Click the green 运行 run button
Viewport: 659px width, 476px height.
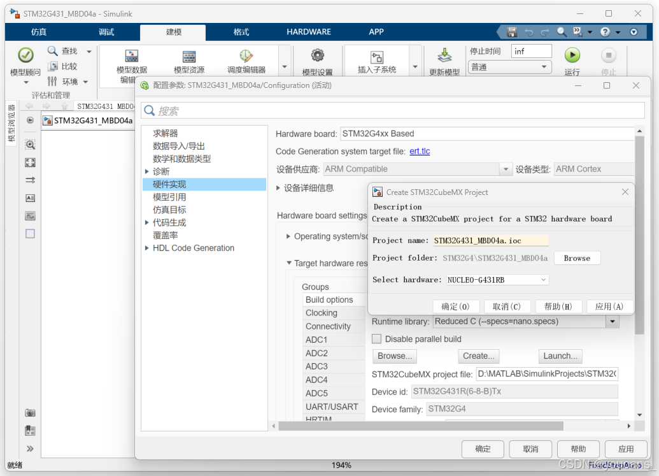click(x=572, y=55)
